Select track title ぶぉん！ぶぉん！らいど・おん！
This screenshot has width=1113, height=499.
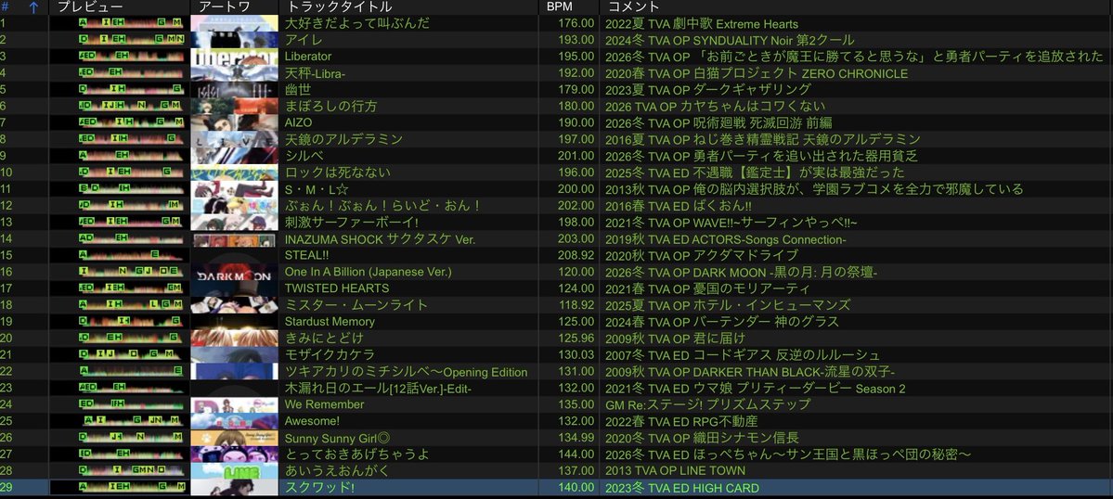[x=383, y=206]
